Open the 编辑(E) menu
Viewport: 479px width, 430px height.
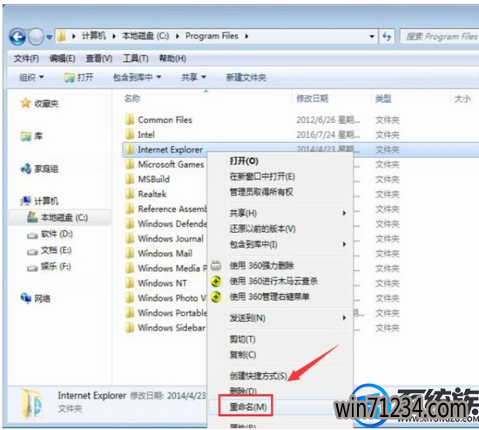pyautogui.click(x=63, y=58)
